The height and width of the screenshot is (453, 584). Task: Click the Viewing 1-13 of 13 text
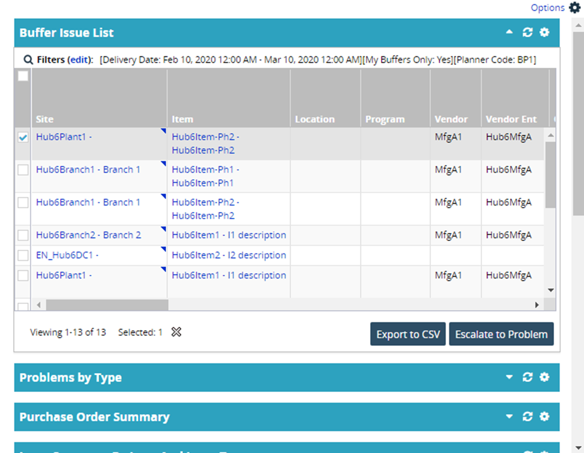click(x=68, y=332)
